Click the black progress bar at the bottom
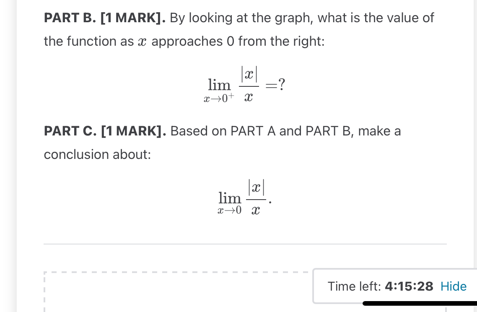Viewport: 477px width, 312px height. pyautogui.click(x=419, y=303)
